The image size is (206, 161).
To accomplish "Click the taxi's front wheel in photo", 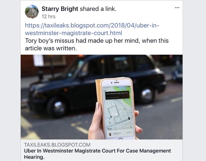I will point(58,107).
